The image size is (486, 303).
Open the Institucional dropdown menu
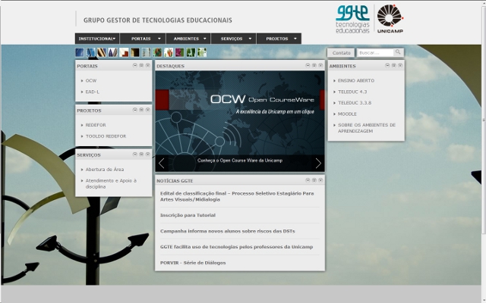98,39
